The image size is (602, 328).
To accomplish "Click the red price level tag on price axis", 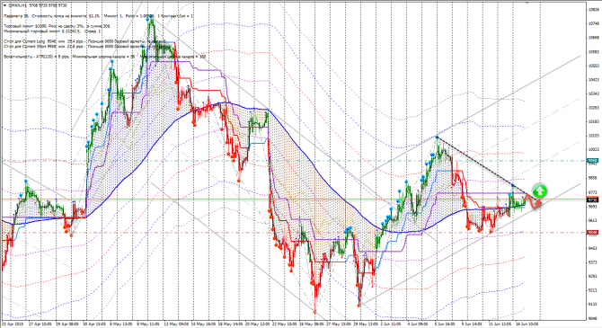I will tap(592, 233).
